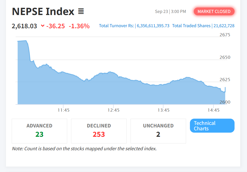Open the ADVANCED 23 stocks box
The width and height of the screenshot is (247, 172).
pos(39,131)
